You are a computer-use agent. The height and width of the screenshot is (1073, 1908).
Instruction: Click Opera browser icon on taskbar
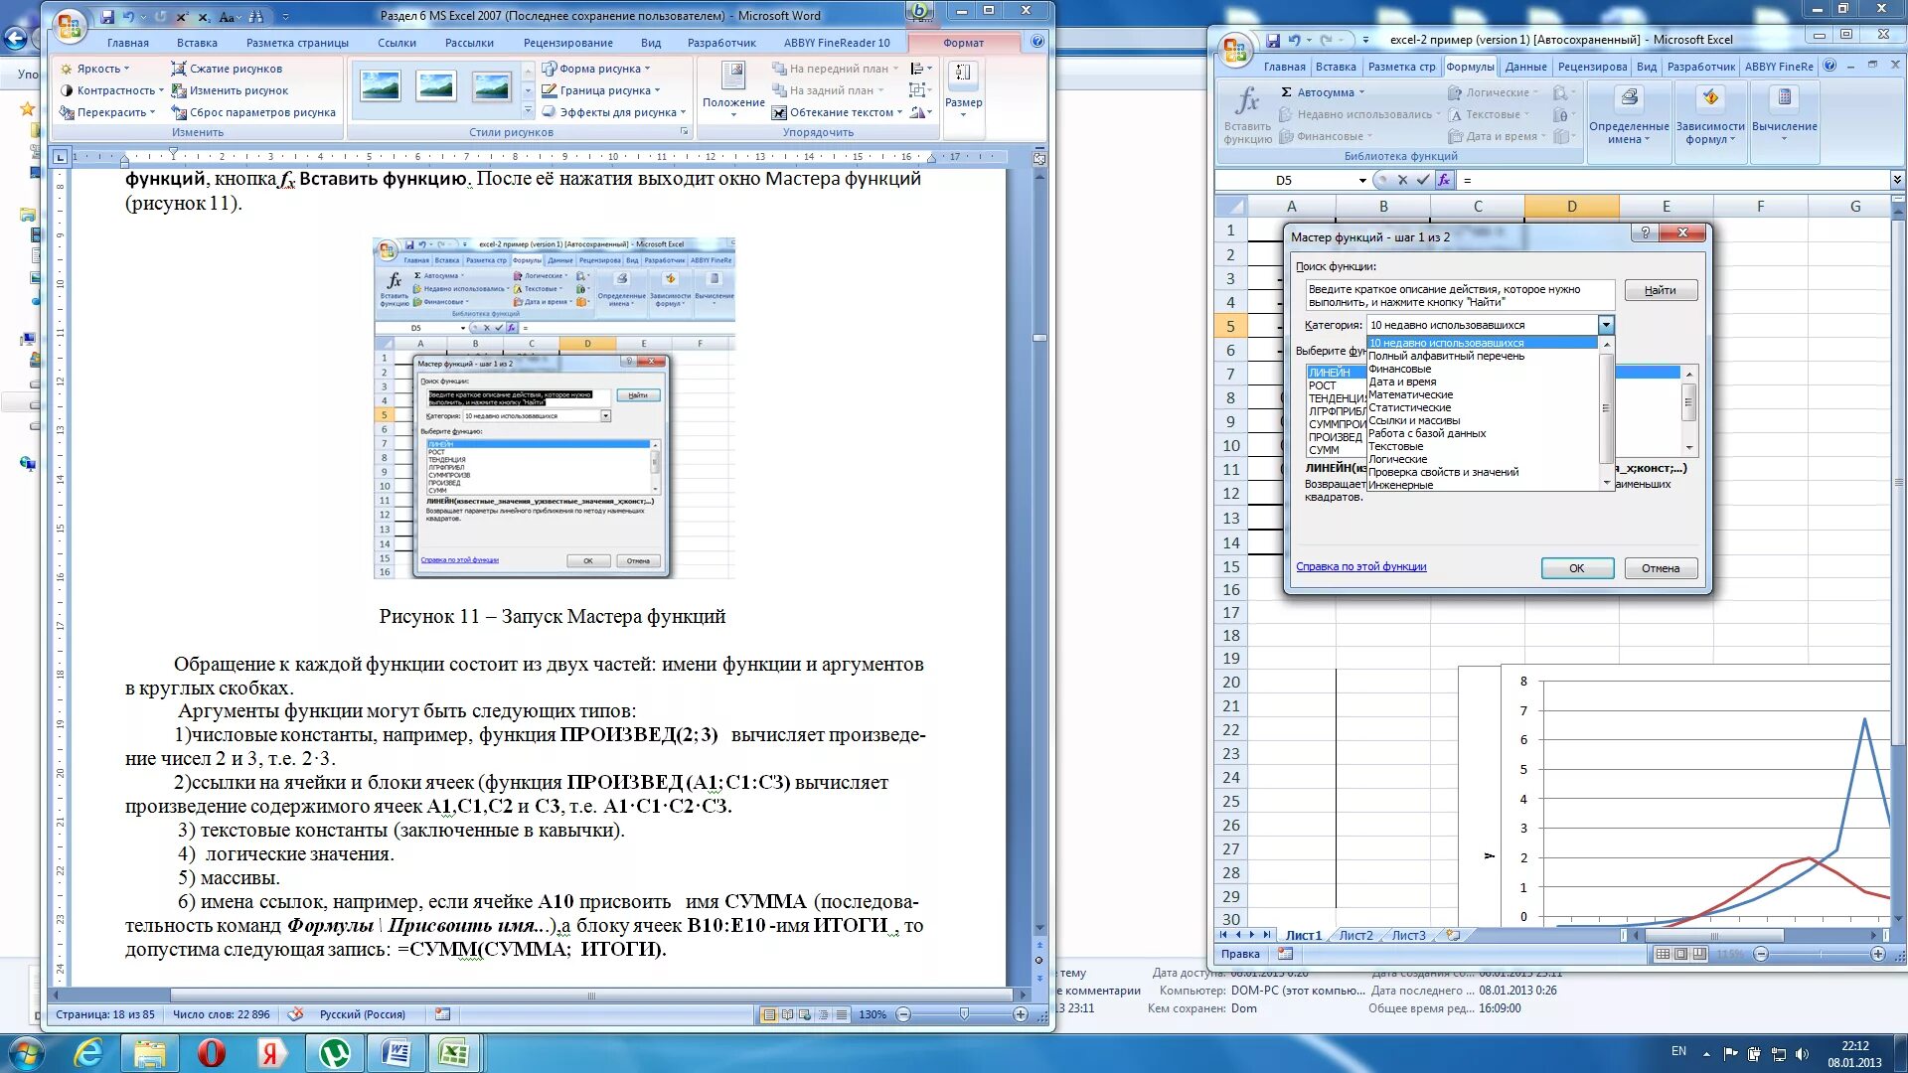pyautogui.click(x=212, y=1052)
